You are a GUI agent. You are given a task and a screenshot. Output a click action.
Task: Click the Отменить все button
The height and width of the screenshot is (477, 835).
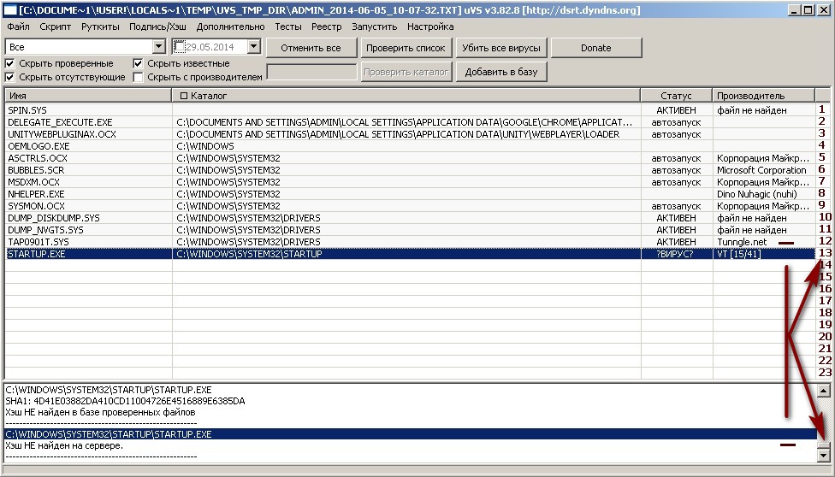311,48
